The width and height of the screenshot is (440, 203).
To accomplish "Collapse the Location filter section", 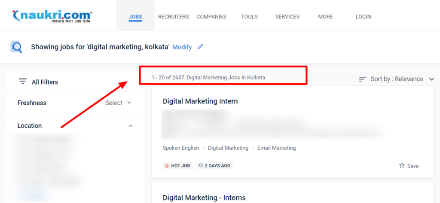I will [131, 126].
